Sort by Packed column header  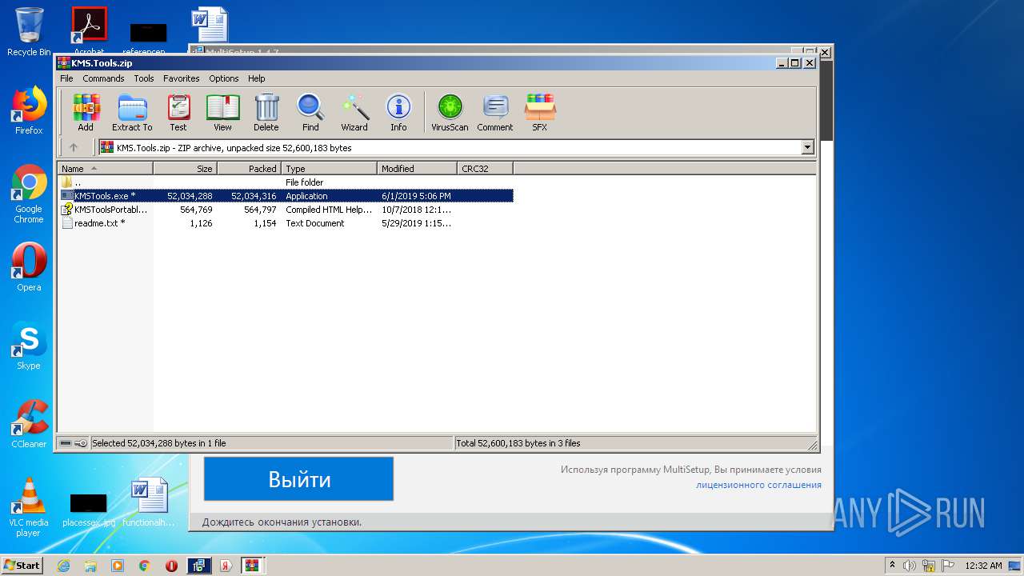tap(249, 169)
